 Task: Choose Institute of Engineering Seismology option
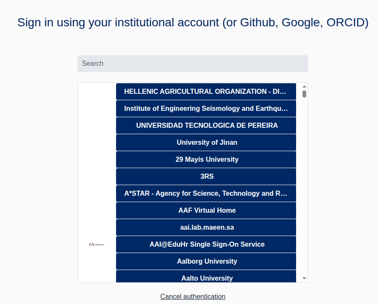(206, 109)
